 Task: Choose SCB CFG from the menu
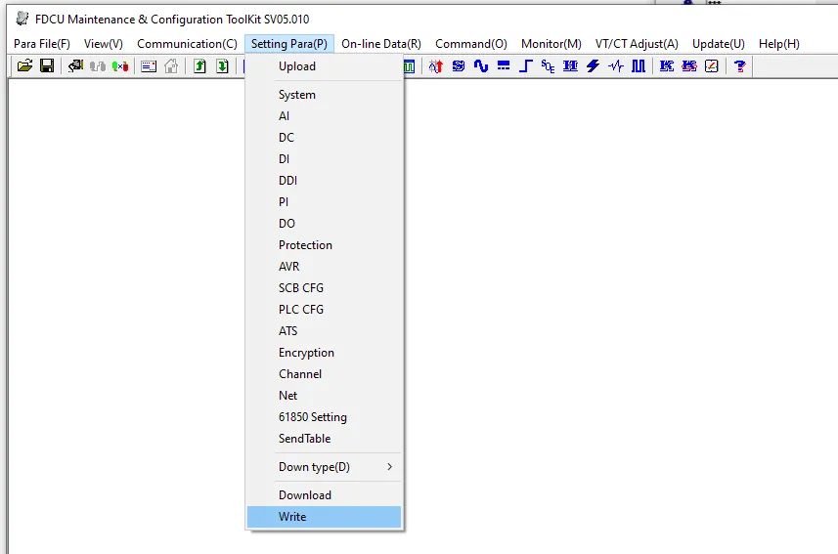[324, 288]
